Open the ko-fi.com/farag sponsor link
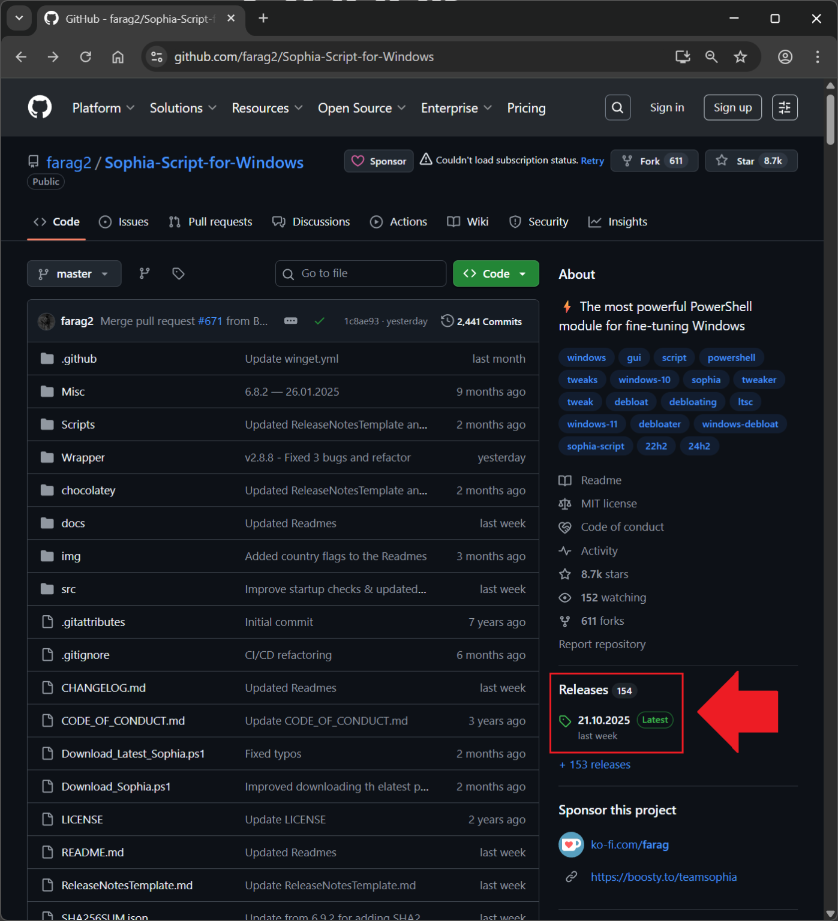This screenshot has height=921, width=838. tap(629, 844)
